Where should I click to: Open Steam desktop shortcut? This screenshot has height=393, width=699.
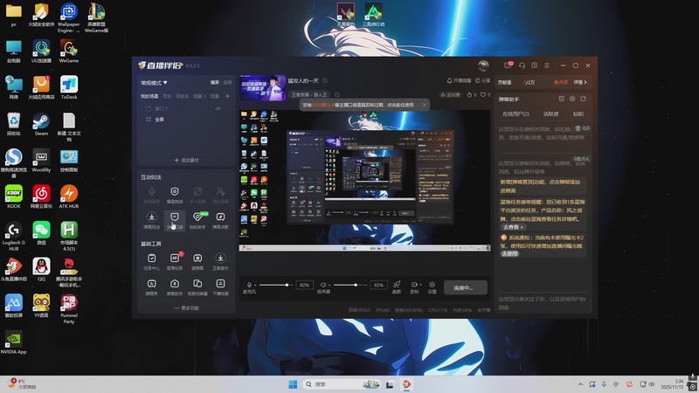[41, 124]
